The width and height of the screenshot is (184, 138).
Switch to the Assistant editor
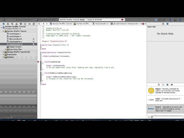tap(160, 20)
